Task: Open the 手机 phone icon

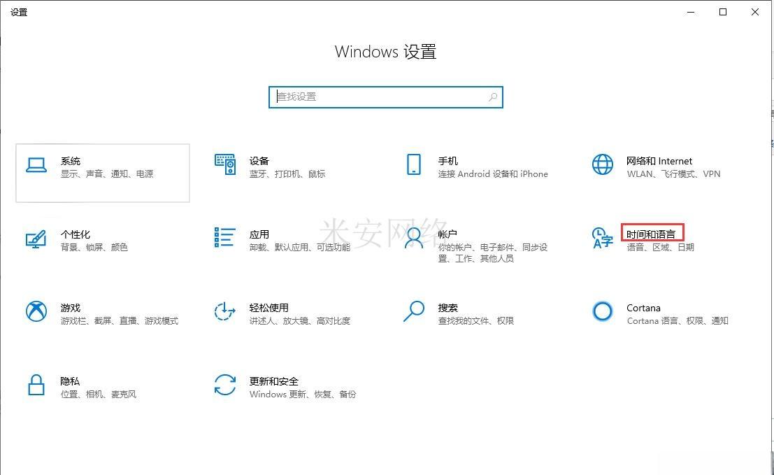Action: coord(414,164)
